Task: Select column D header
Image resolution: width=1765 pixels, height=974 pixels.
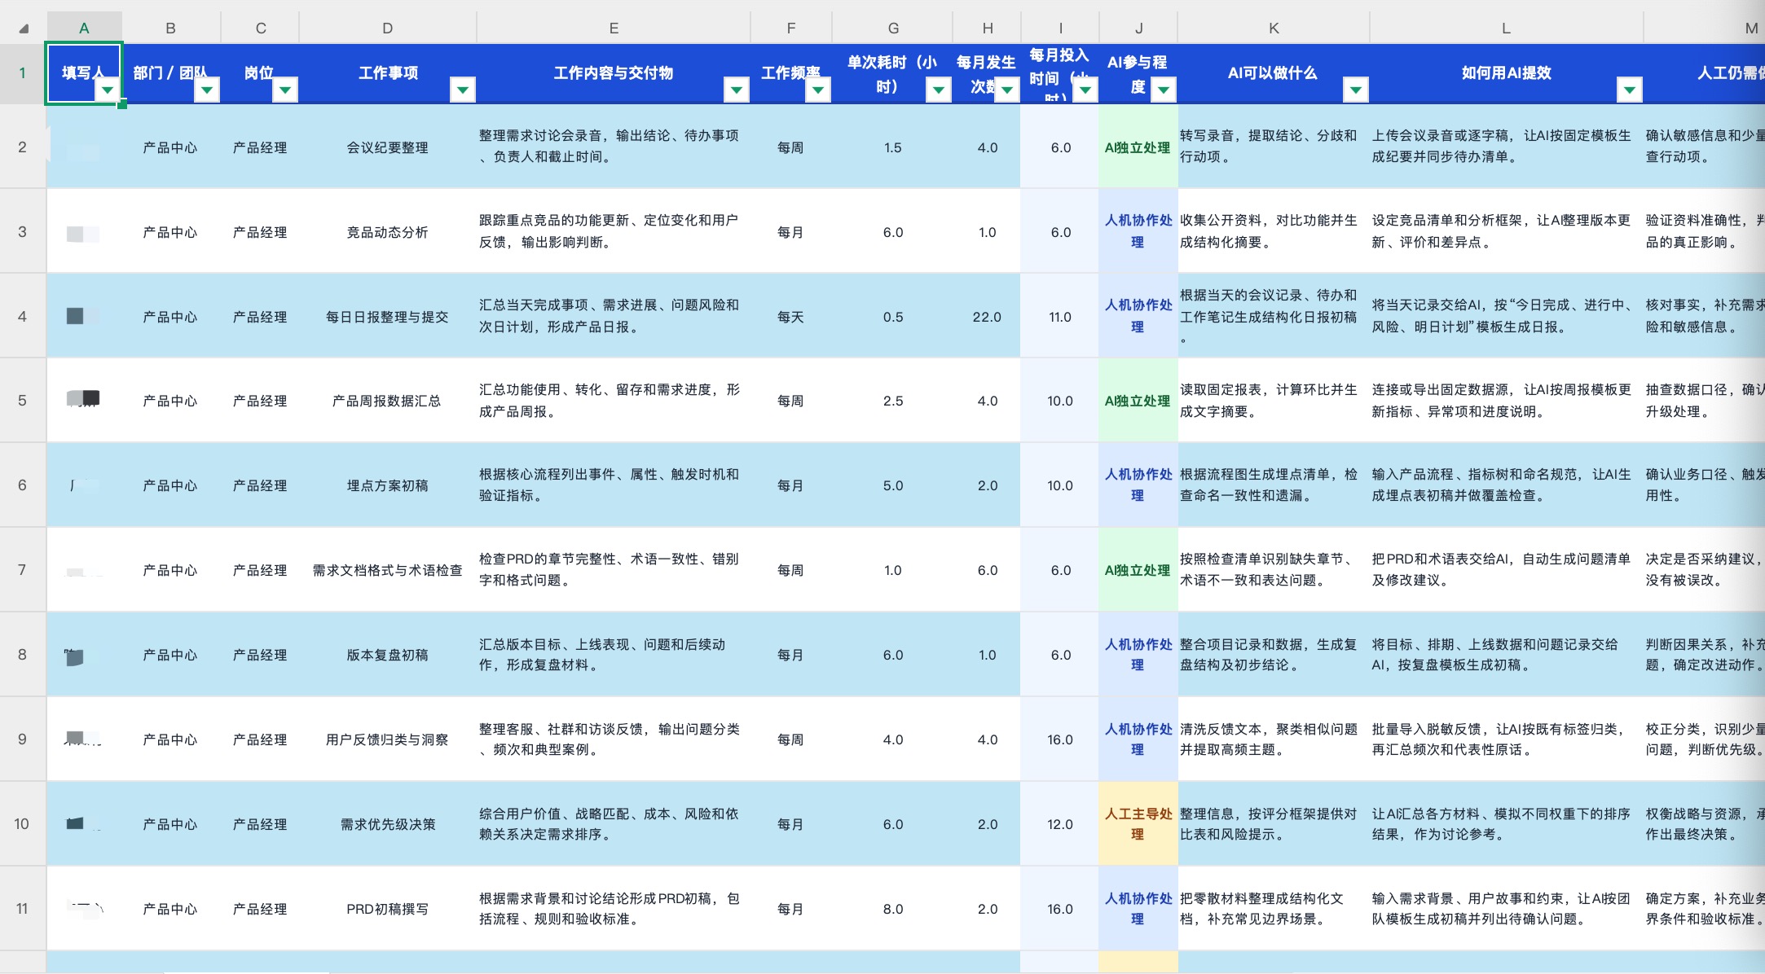Action: pos(388,28)
